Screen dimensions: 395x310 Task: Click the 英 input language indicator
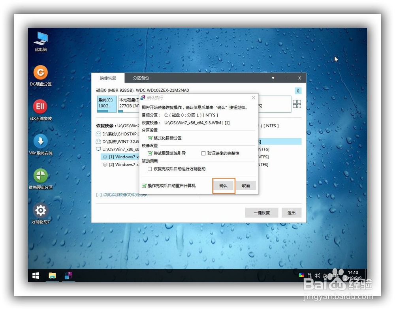coord(325,276)
